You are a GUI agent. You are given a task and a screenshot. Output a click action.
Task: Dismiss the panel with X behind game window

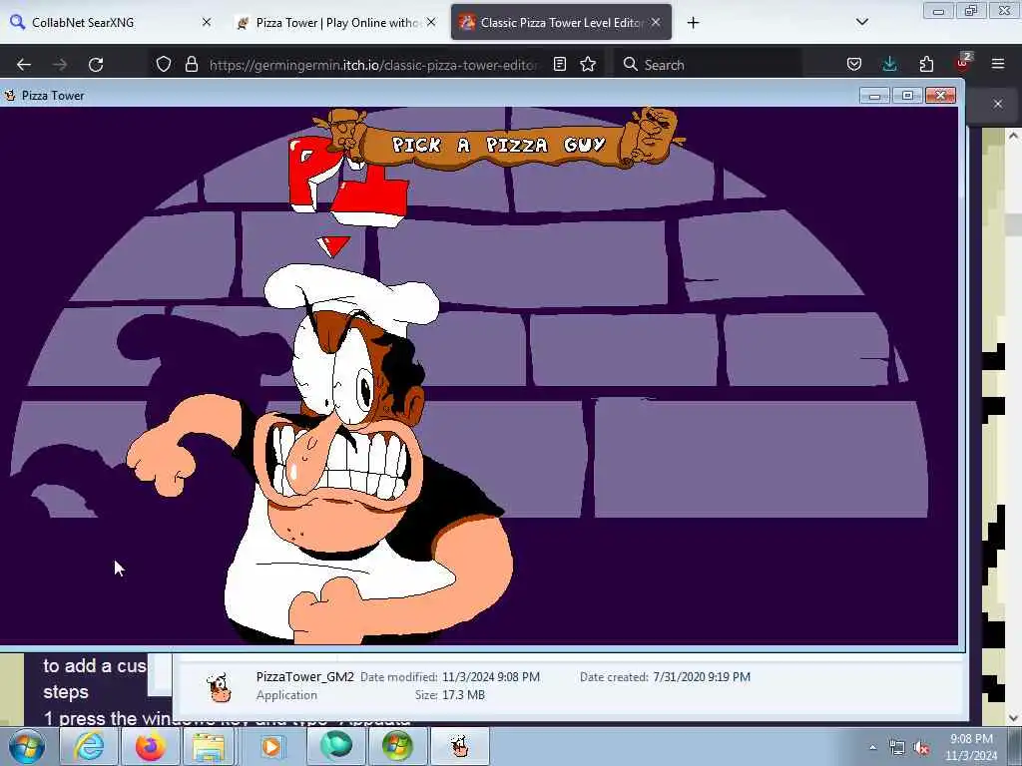(998, 104)
